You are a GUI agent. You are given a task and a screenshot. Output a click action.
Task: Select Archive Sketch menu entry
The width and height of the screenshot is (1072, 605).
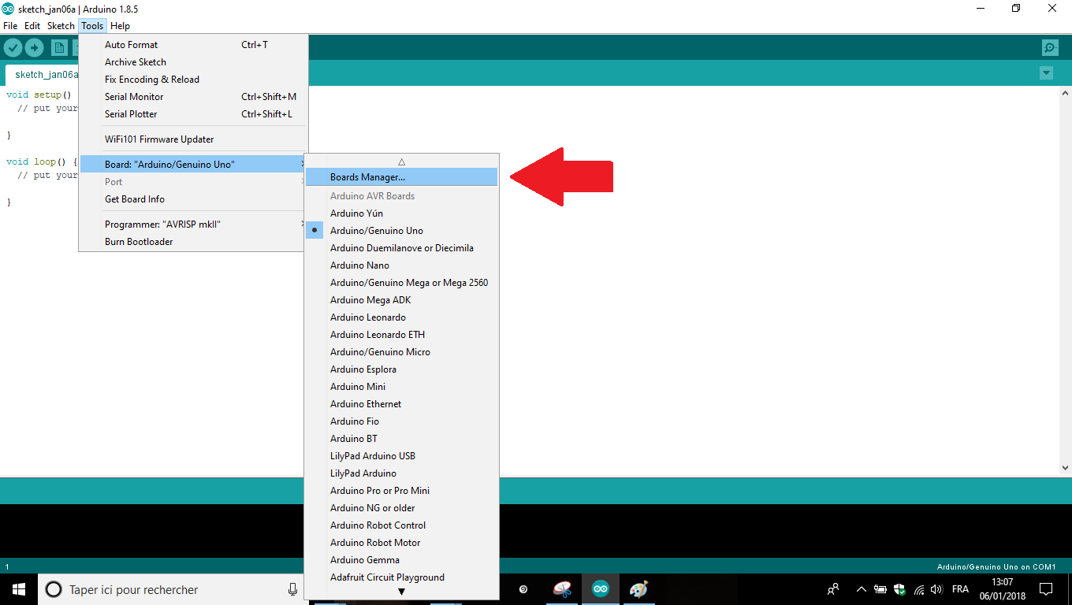[x=193, y=62]
